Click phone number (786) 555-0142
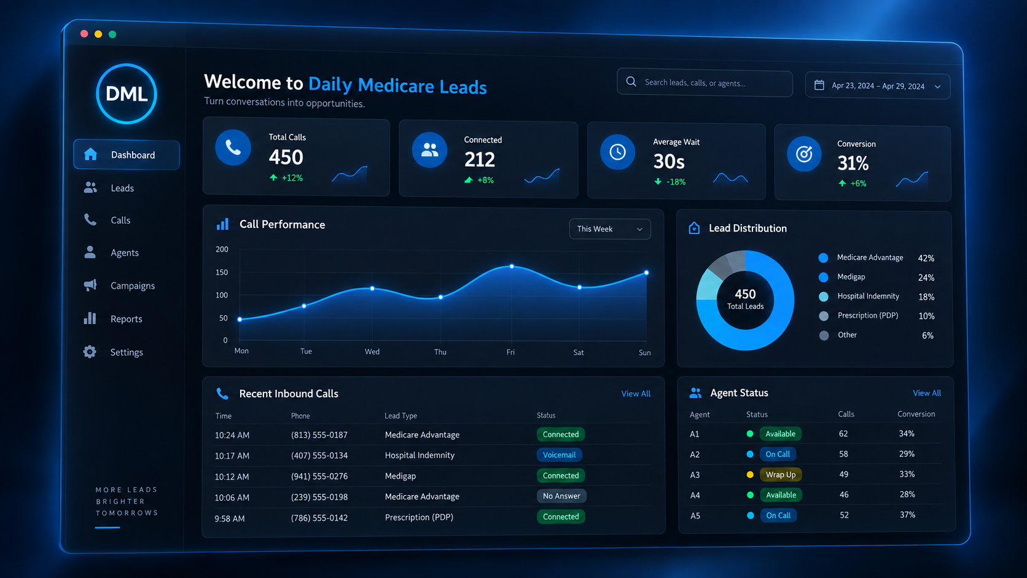 pyautogui.click(x=319, y=518)
